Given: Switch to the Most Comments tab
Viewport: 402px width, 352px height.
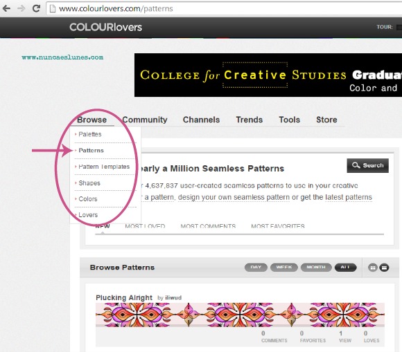Looking at the screenshot, I should tap(208, 226).
